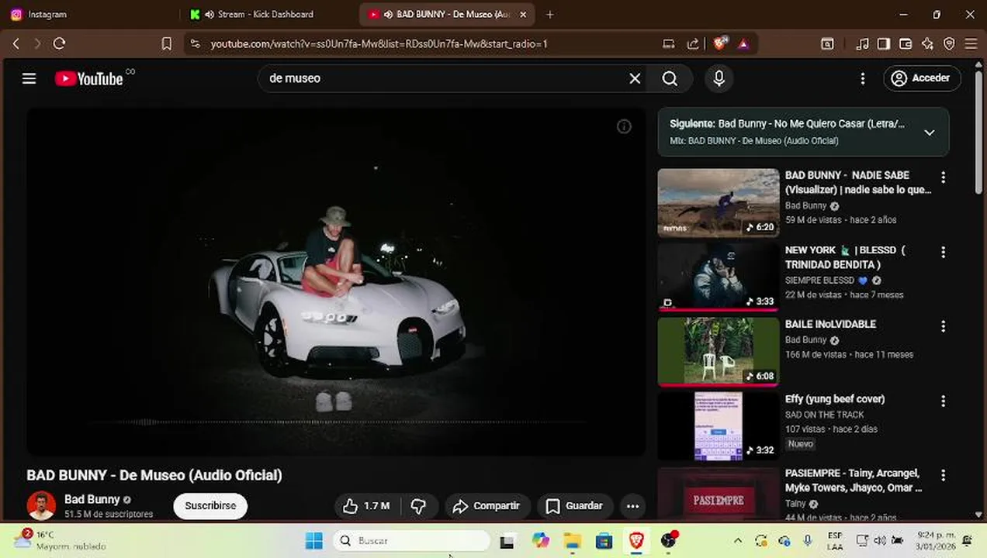Close the BAD BUNNY De Museo tab
The image size is (987, 558).
[523, 14]
